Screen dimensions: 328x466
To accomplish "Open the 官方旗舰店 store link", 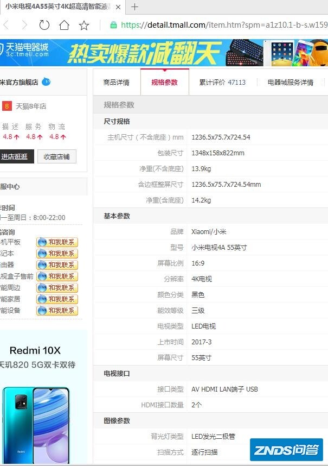I will point(19,83).
